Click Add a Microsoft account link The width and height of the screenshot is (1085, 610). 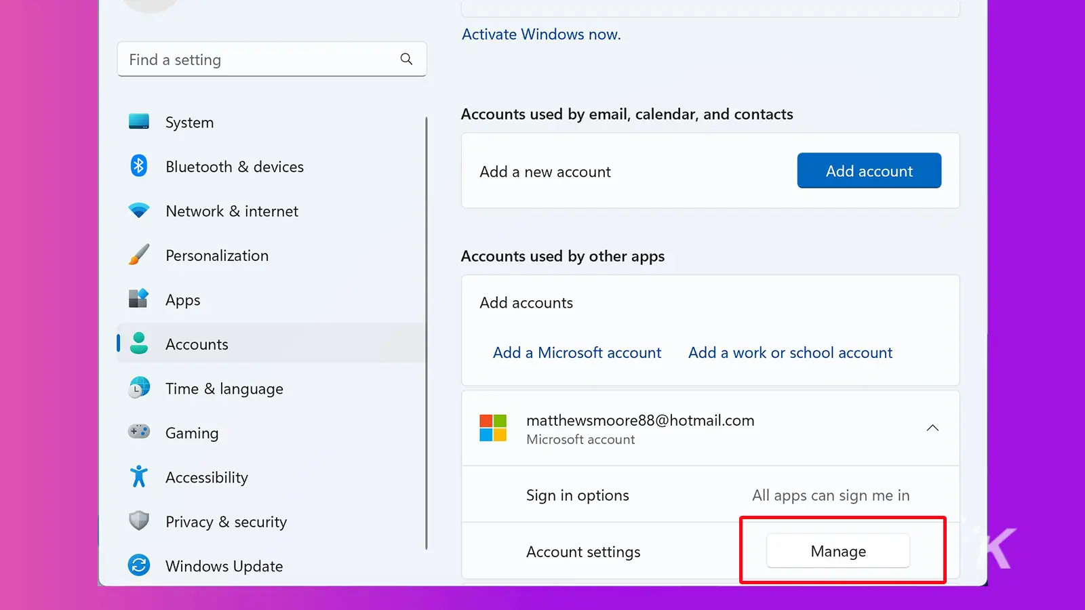pos(577,352)
